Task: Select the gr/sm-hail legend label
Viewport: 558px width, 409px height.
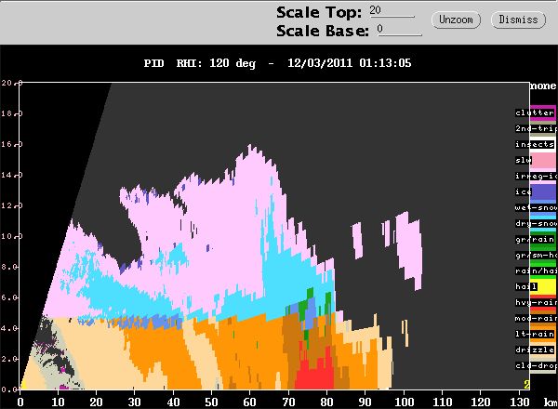Action: click(536, 255)
